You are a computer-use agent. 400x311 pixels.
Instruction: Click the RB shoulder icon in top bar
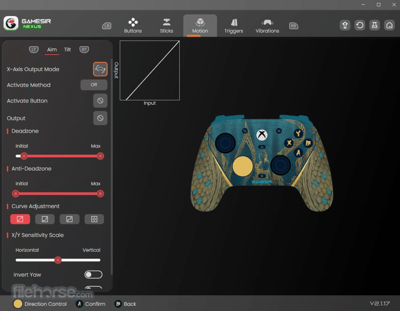294,26
